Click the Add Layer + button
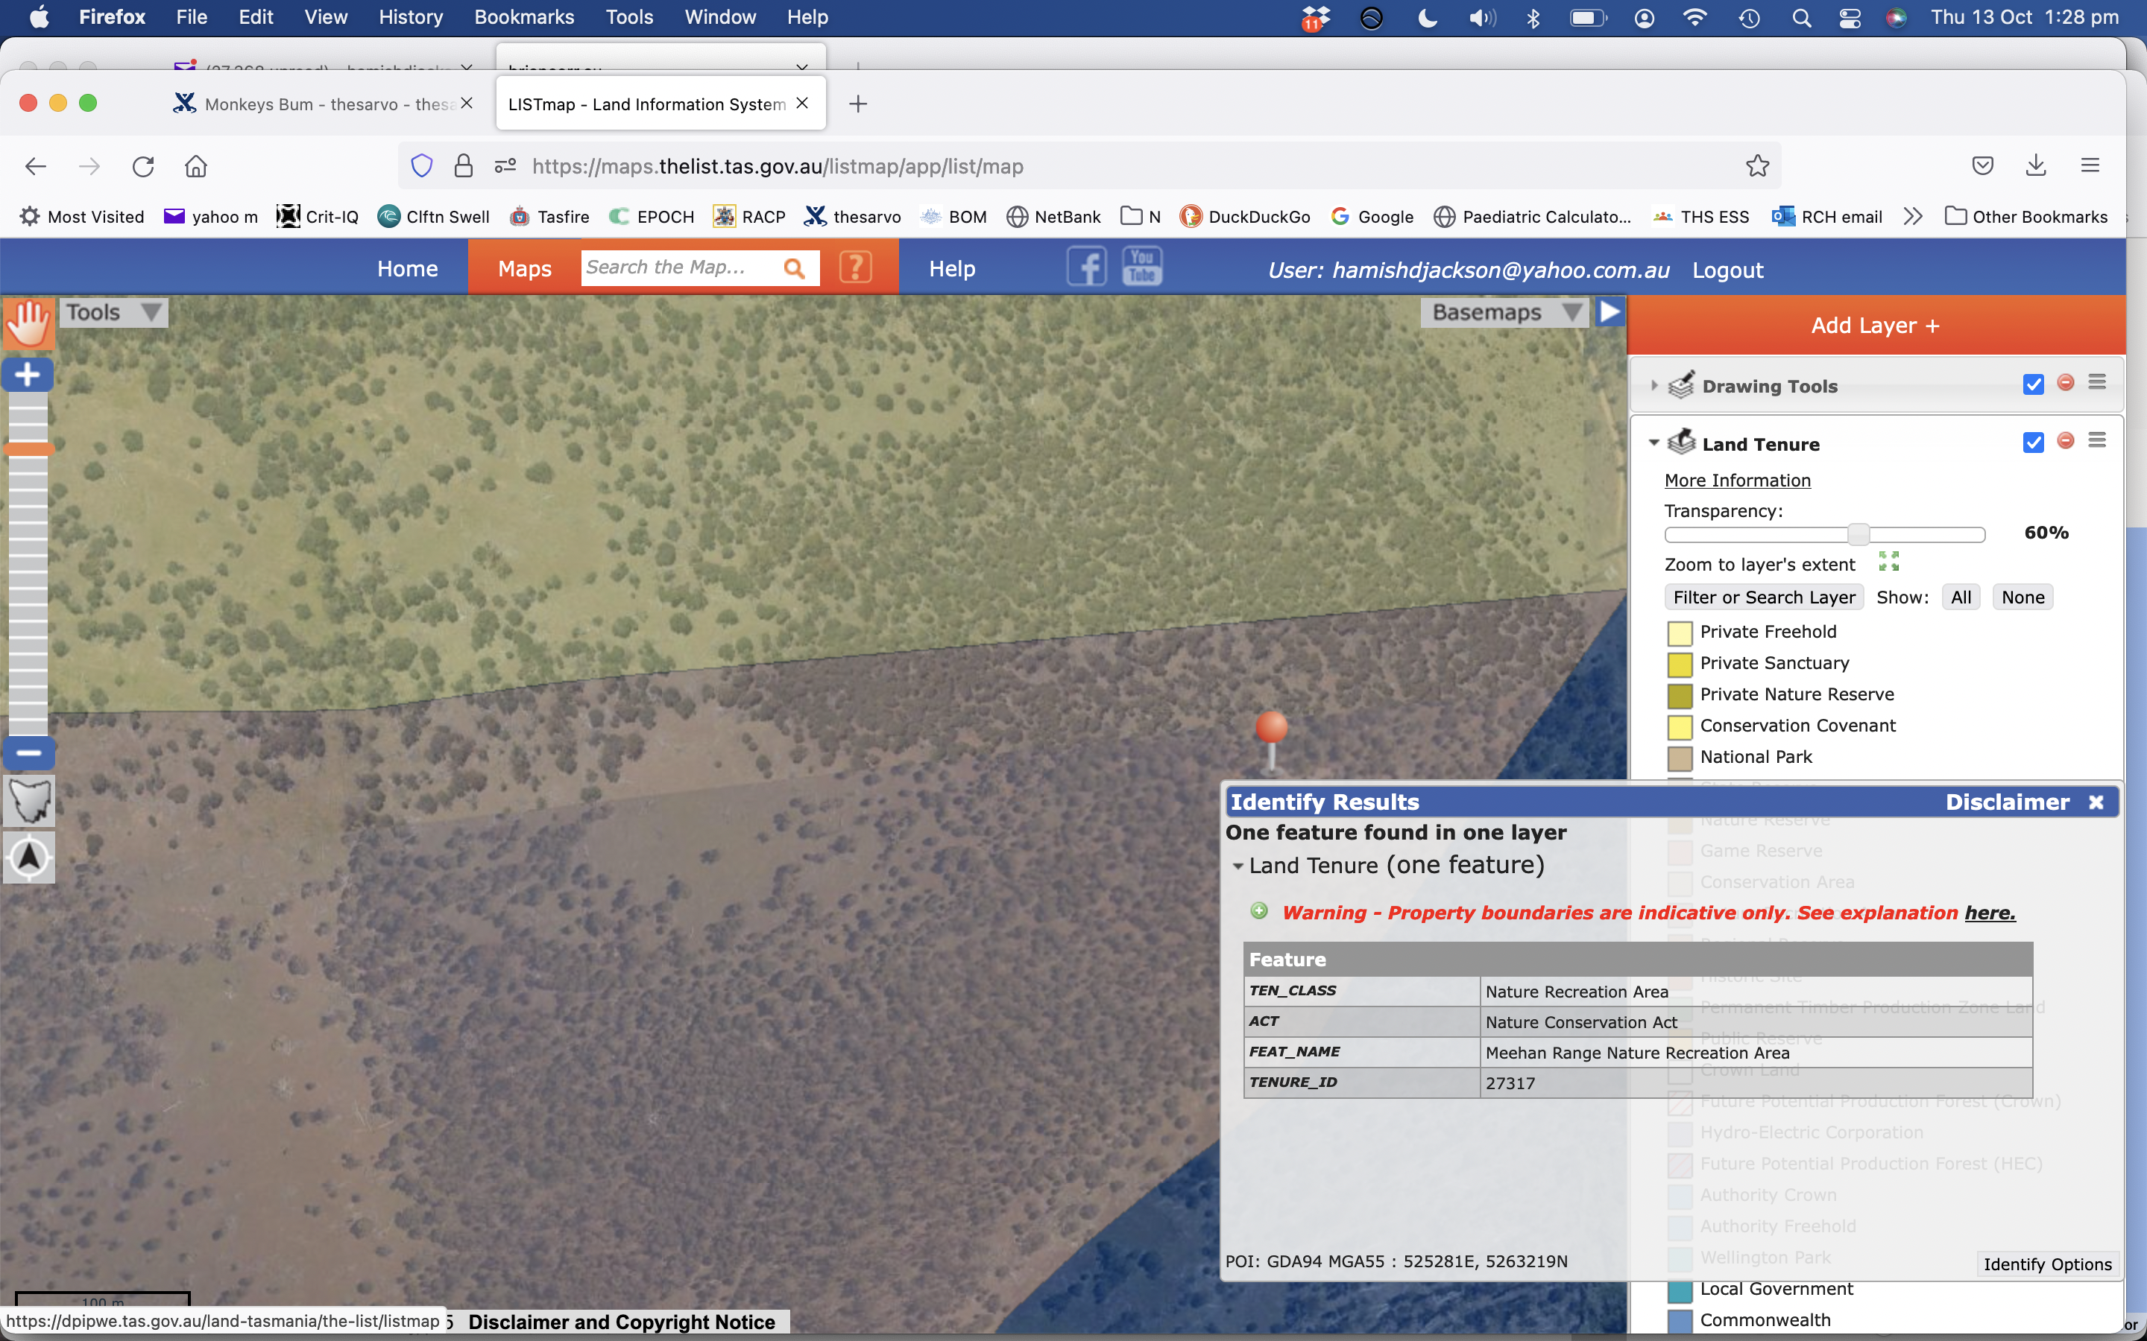2147x1341 pixels. coord(1876,326)
